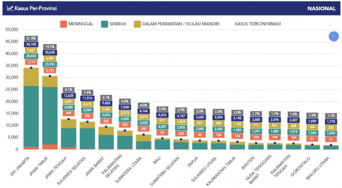Click the NASIONAL header label

pyautogui.click(x=321, y=9)
